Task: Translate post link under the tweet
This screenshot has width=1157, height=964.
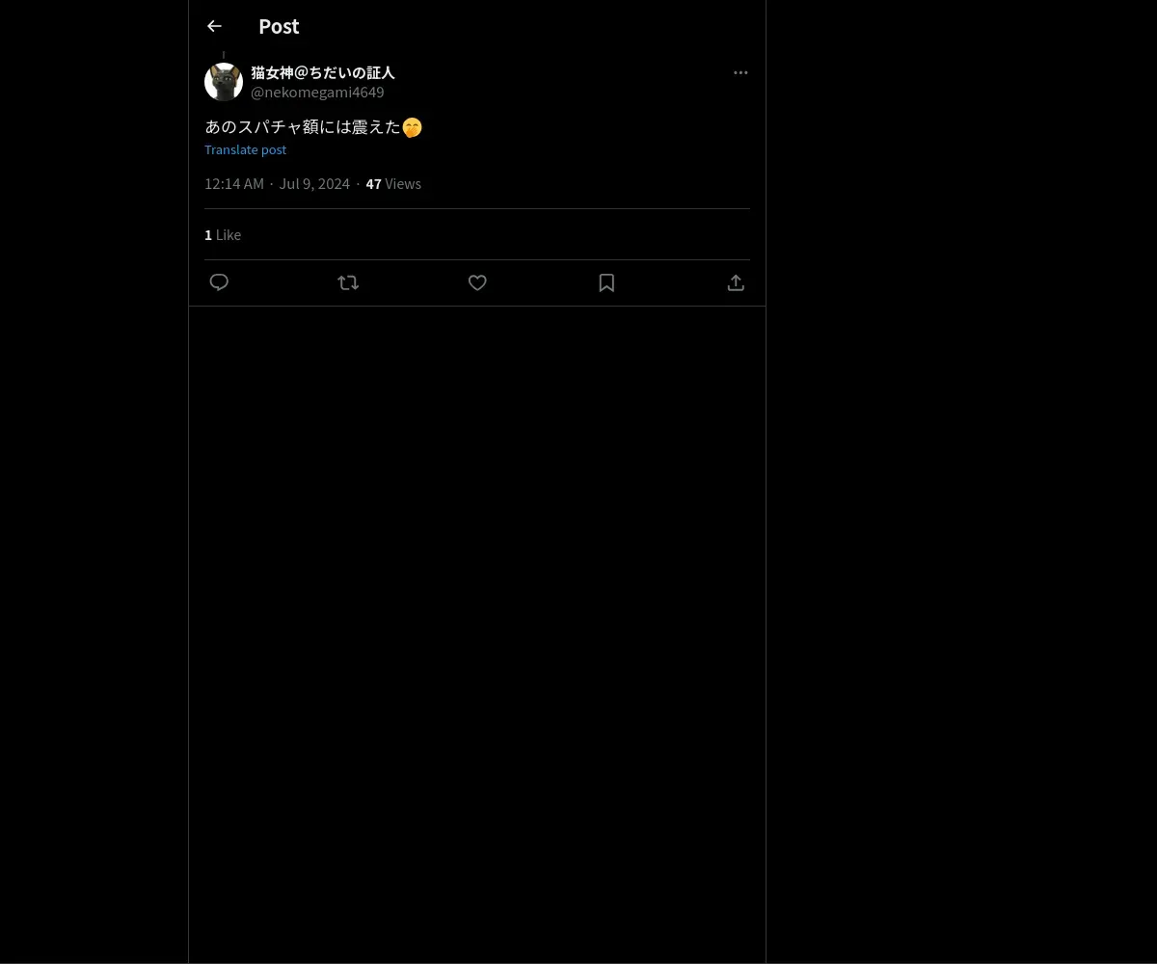Action: click(245, 149)
